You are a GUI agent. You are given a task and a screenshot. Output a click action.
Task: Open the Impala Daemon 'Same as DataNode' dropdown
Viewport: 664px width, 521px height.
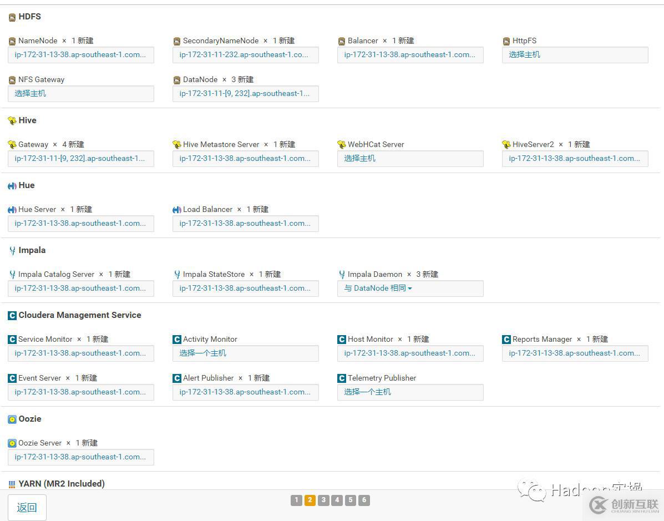click(378, 289)
